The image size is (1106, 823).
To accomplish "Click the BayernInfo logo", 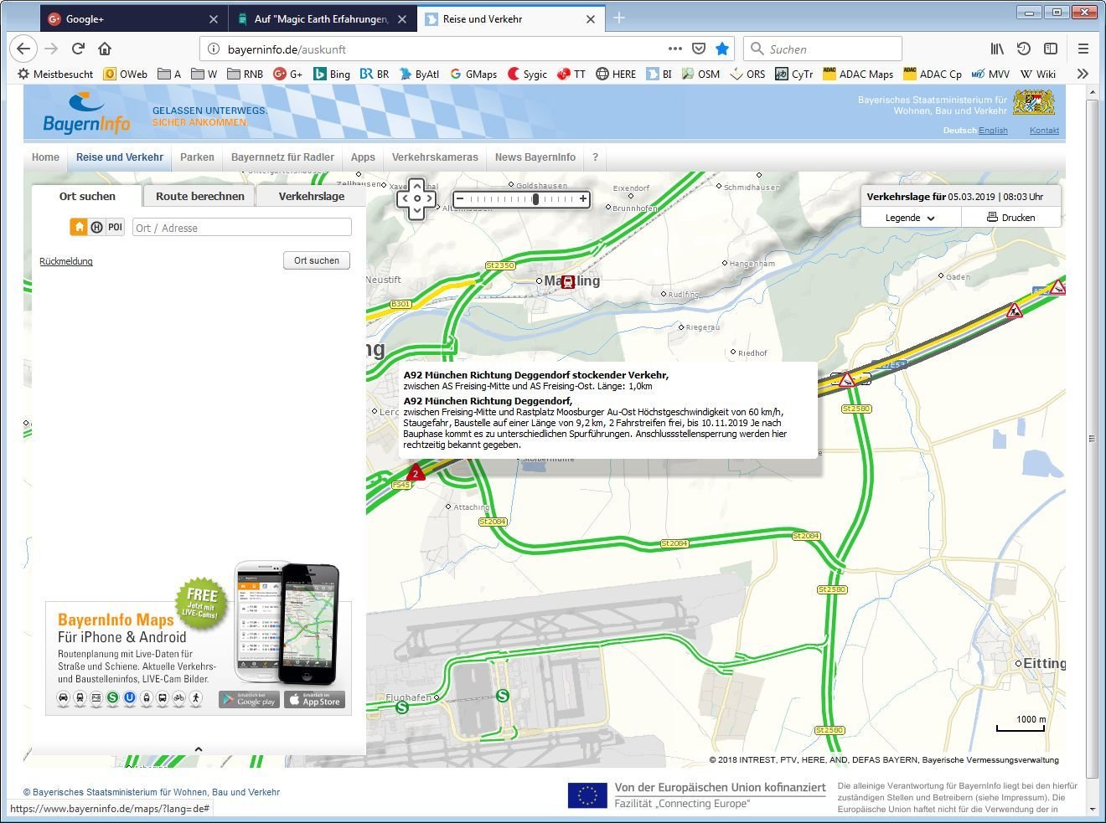I will pos(87,112).
